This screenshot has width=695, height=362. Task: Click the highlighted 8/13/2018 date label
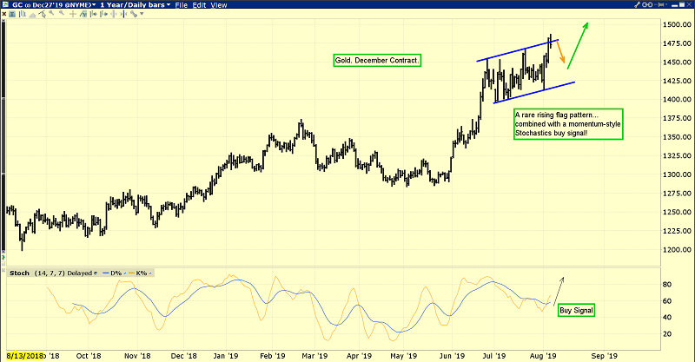[x=23, y=356]
